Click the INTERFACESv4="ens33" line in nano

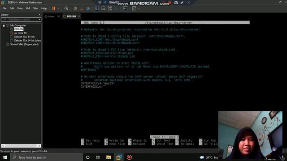click(98, 84)
